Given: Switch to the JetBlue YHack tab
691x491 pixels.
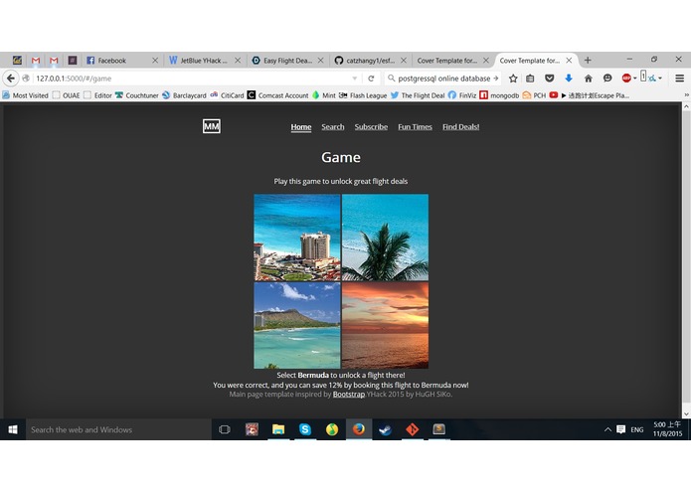Looking at the screenshot, I should point(205,61).
